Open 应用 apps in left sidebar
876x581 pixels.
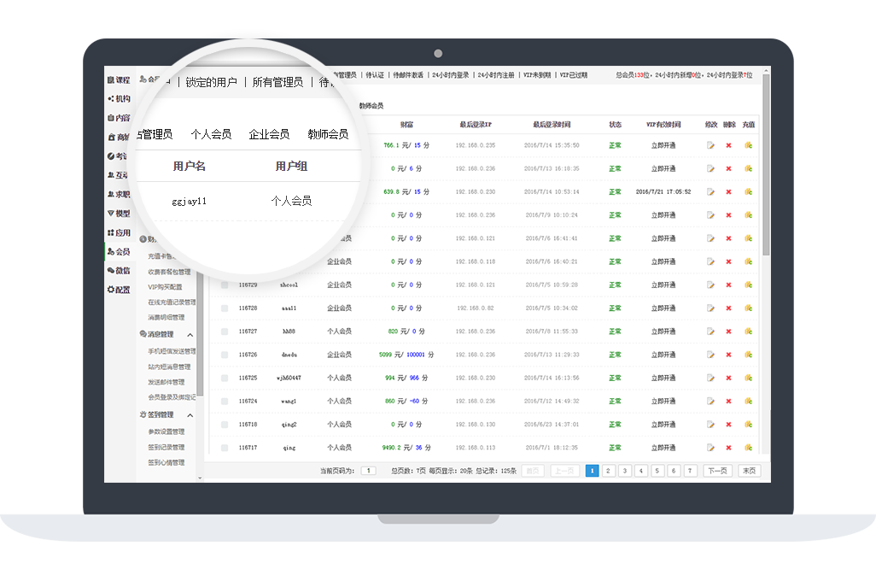(119, 232)
